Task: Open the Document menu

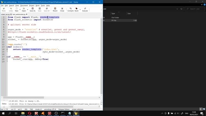Action: 24,5
